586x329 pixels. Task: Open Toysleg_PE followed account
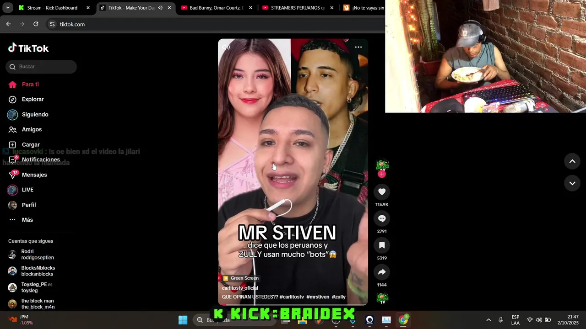[37, 287]
